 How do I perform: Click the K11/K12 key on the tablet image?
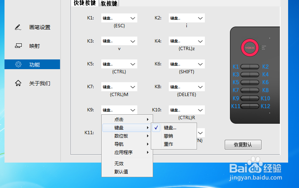249,106
